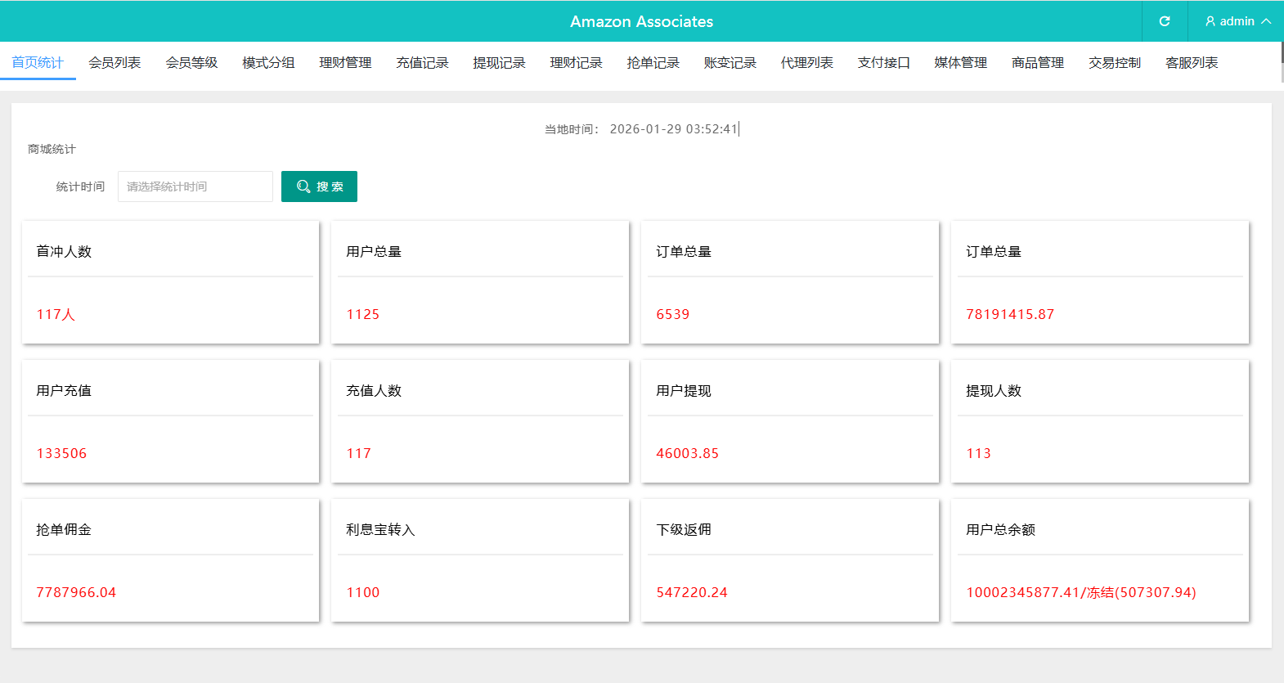Select the 交易控制 tab

pos(1114,63)
